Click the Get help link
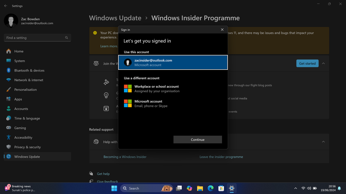Viewport: 346px width, 194px height. tap(103, 174)
